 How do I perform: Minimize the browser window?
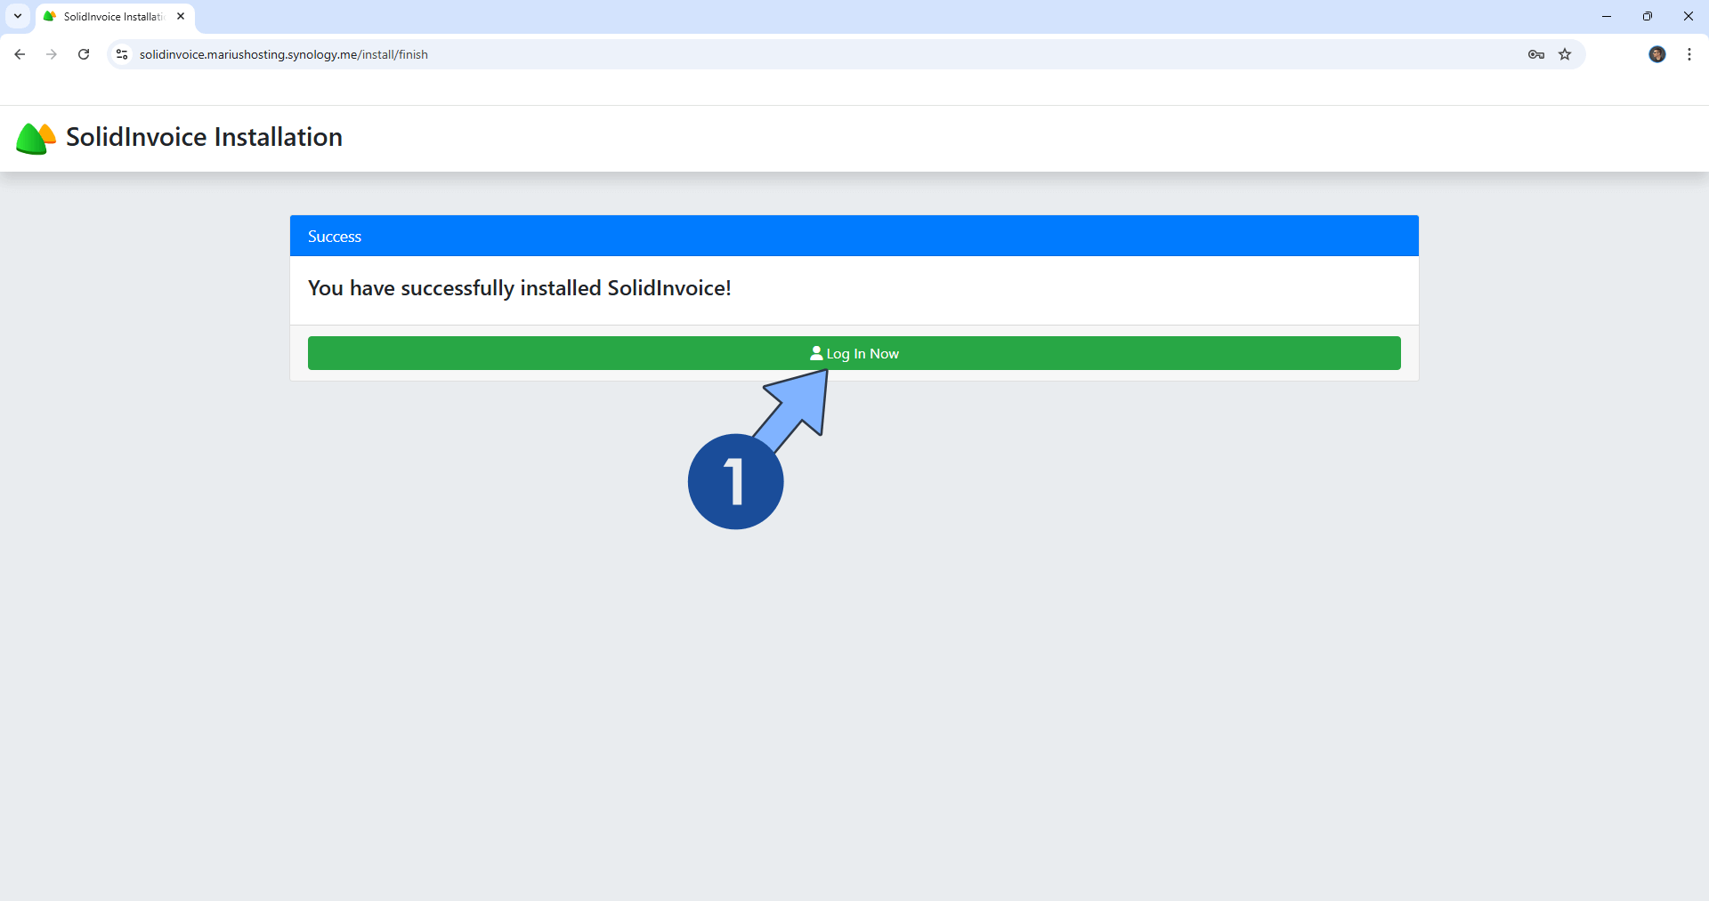point(1607,16)
